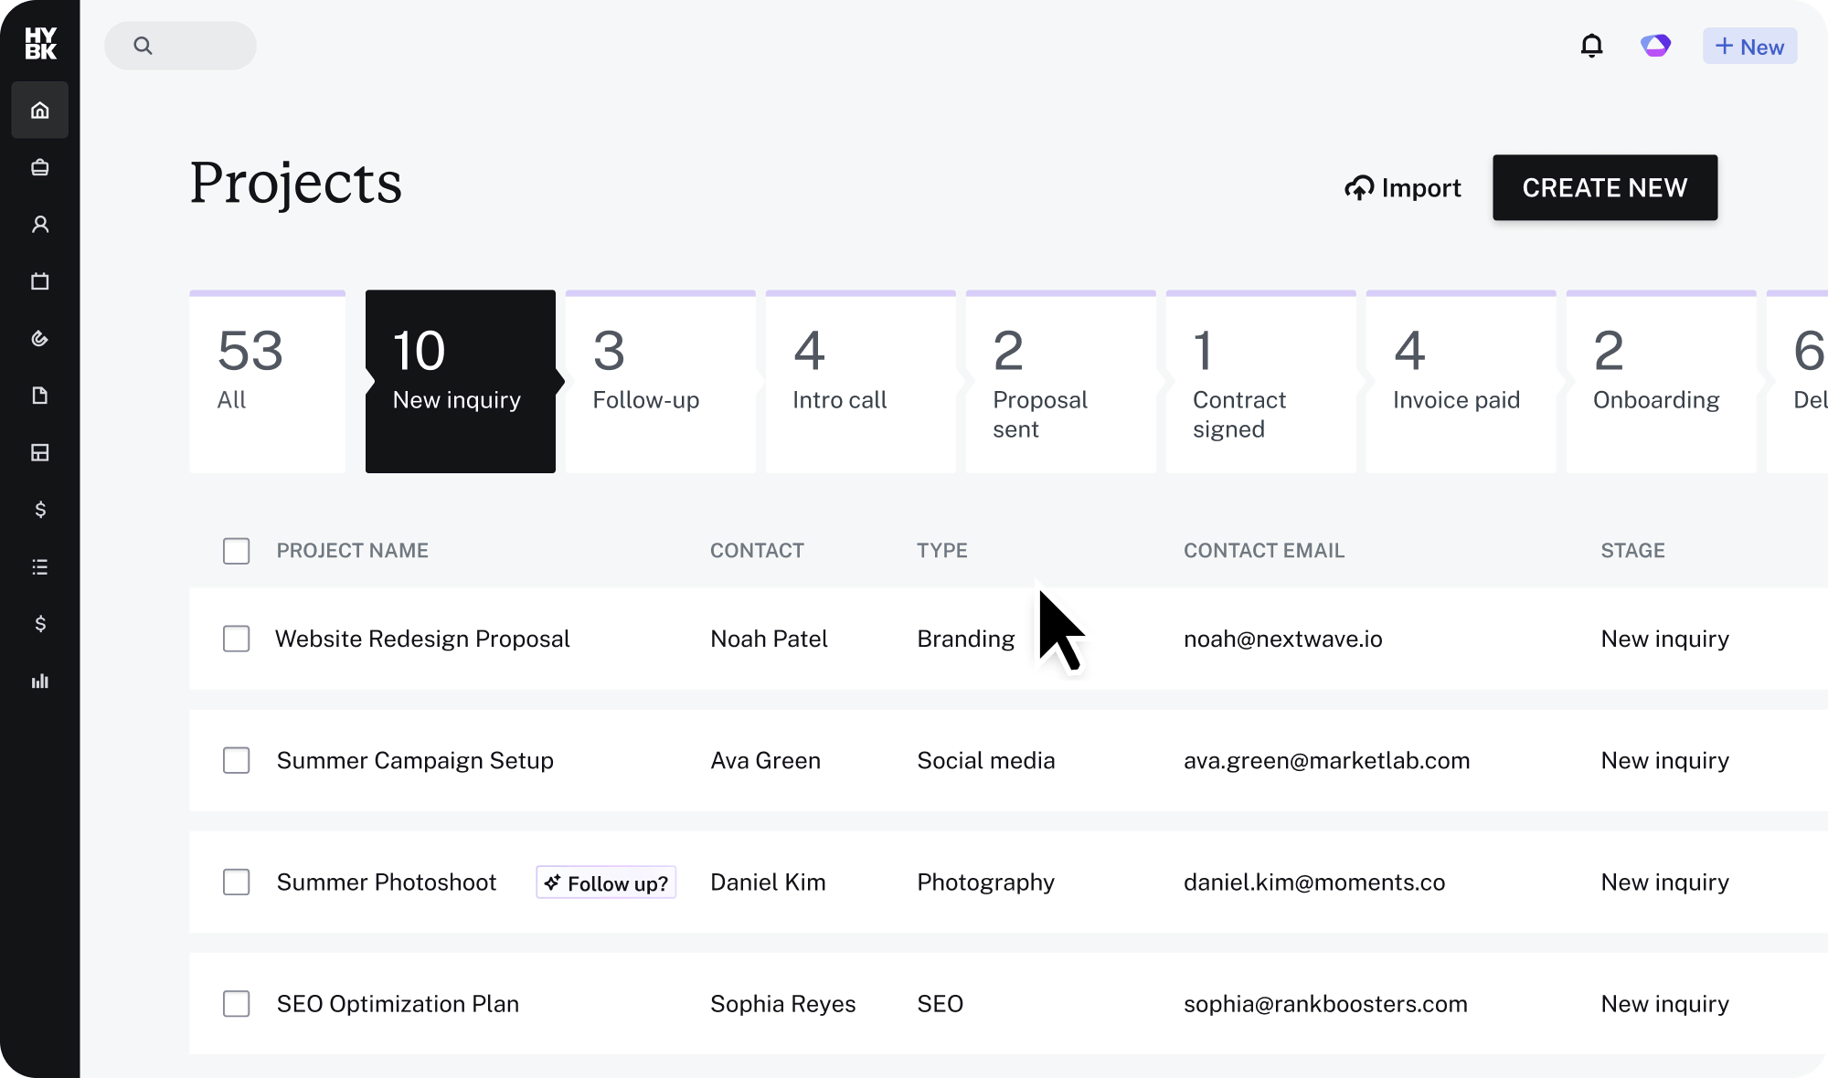Screen dimensions: 1828x1078
Task: Open the briefcase projects sidebar icon
Action: [x=39, y=167]
